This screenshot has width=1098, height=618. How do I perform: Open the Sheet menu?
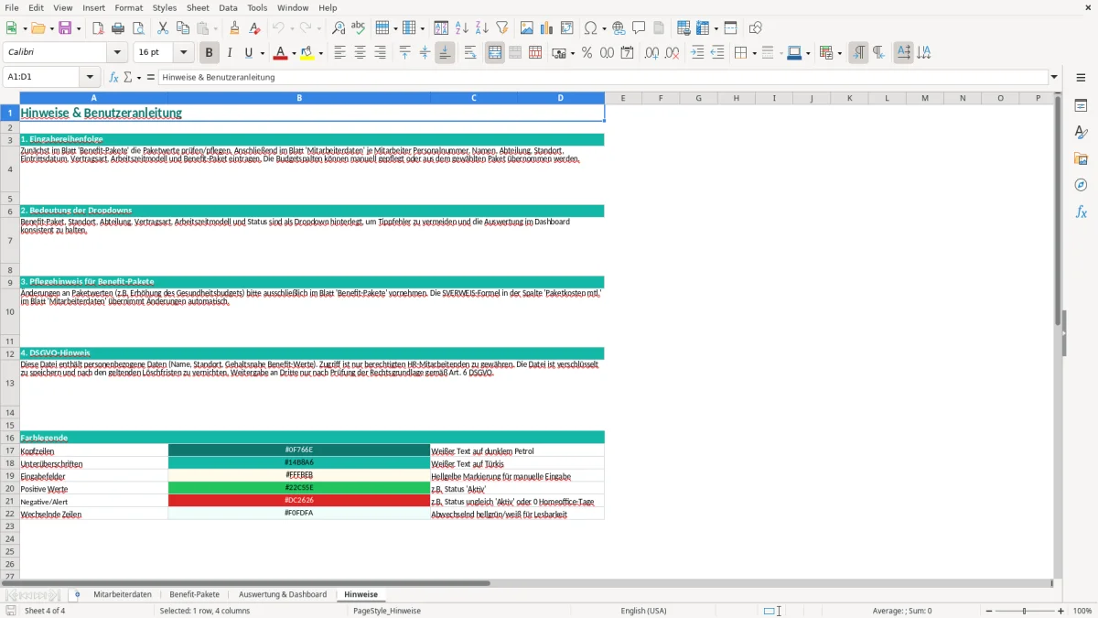198,7
